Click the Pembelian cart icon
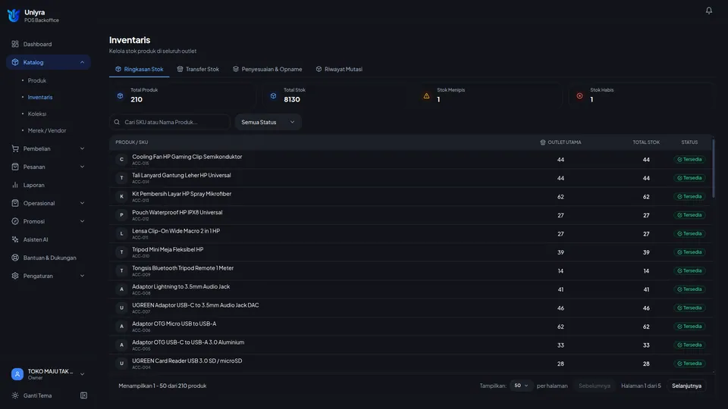The image size is (728, 409). pos(15,148)
